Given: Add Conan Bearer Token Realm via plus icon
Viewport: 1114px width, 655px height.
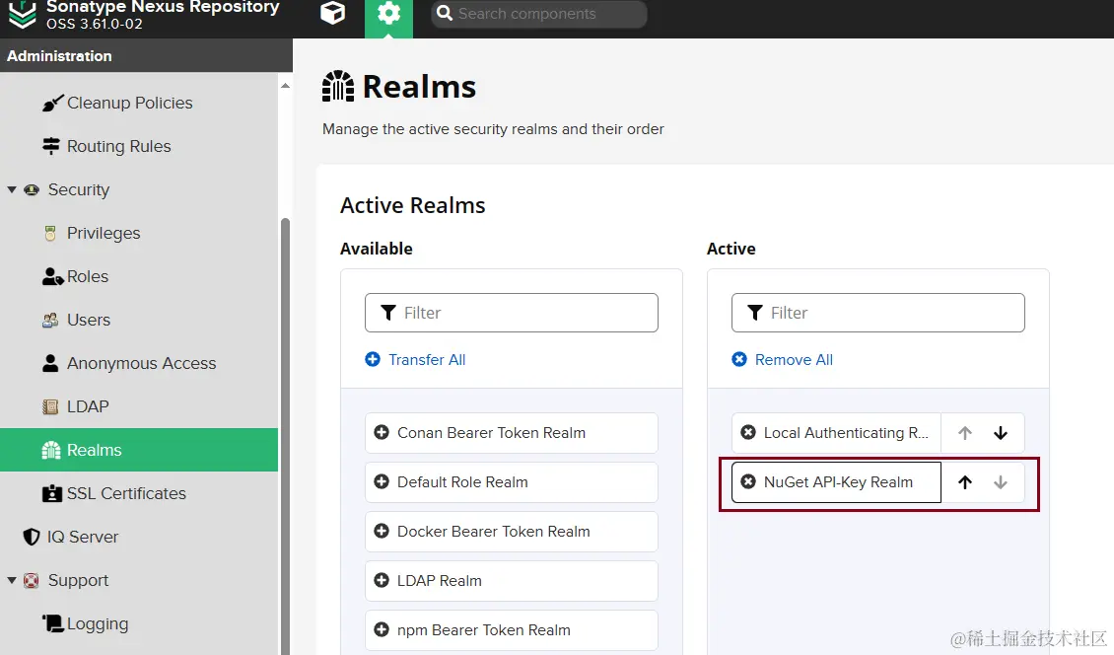Looking at the screenshot, I should (x=382, y=432).
